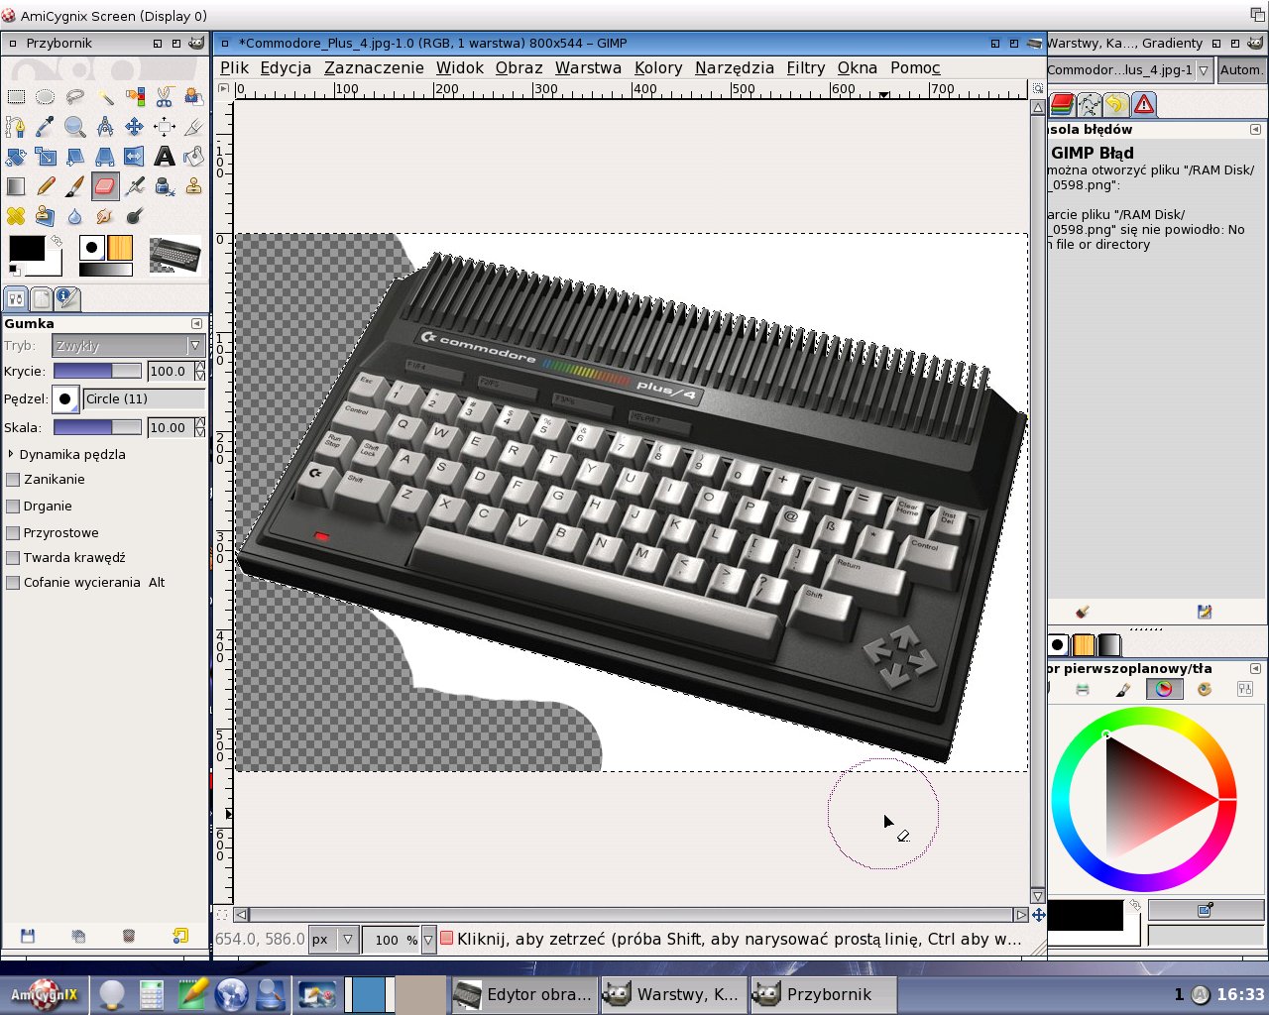Open the zoom percentage dropdown
1269x1015 pixels.
click(429, 940)
